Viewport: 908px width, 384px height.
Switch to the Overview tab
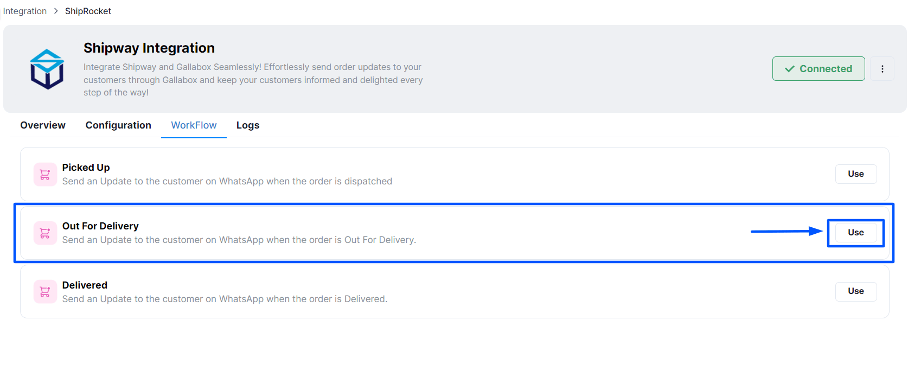43,125
